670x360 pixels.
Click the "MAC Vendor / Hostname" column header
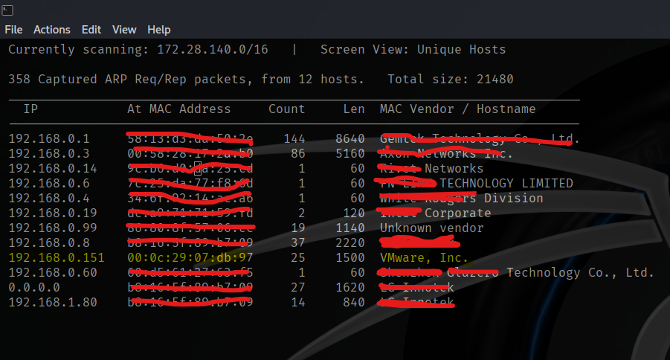(457, 109)
